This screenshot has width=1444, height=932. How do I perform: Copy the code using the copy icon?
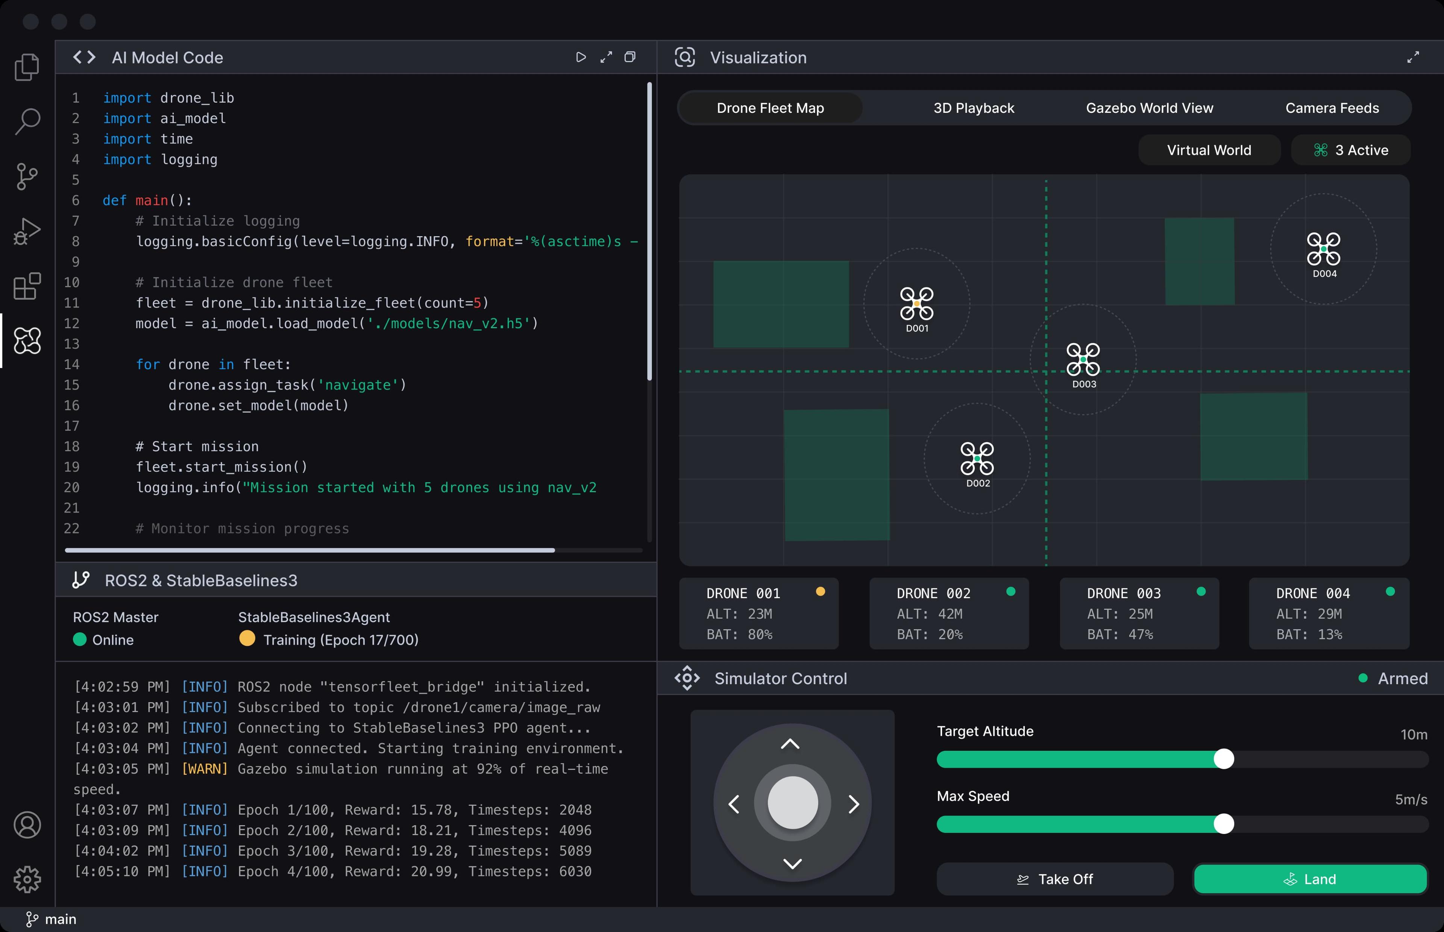click(631, 57)
